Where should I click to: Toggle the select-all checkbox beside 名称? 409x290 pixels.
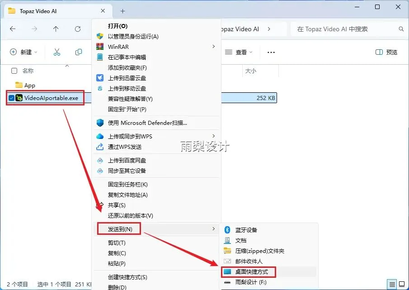click(x=14, y=71)
